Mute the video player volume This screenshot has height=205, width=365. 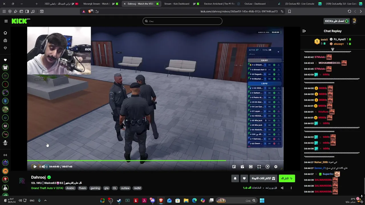pos(43,167)
